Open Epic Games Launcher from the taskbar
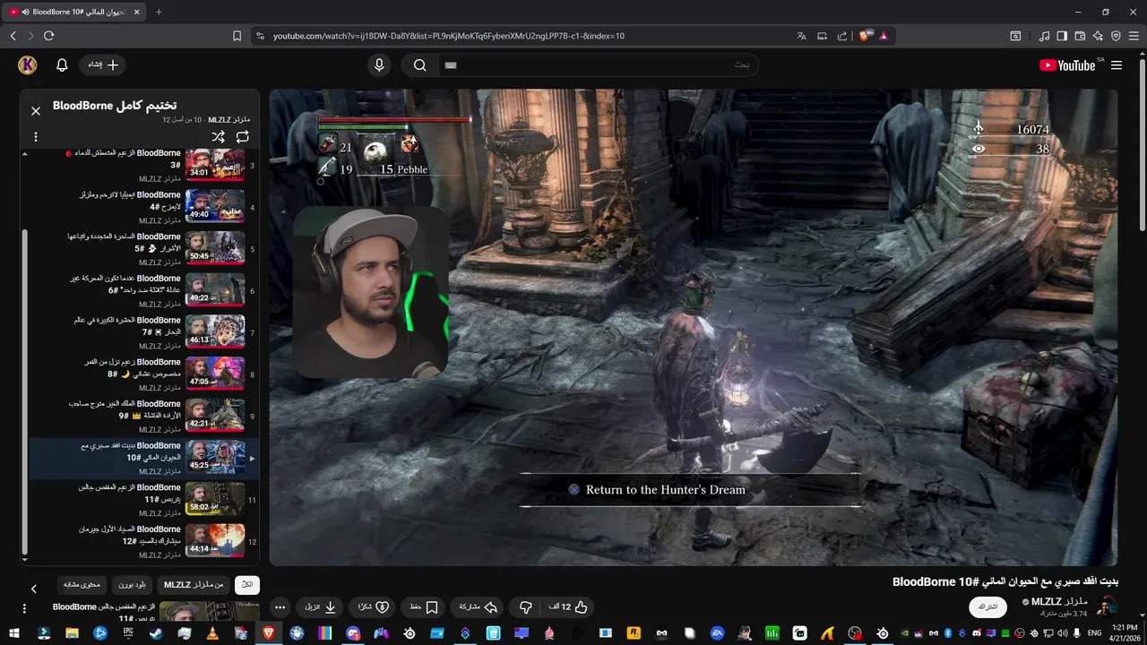Viewport: 1147px width, 645px height. coord(128,633)
